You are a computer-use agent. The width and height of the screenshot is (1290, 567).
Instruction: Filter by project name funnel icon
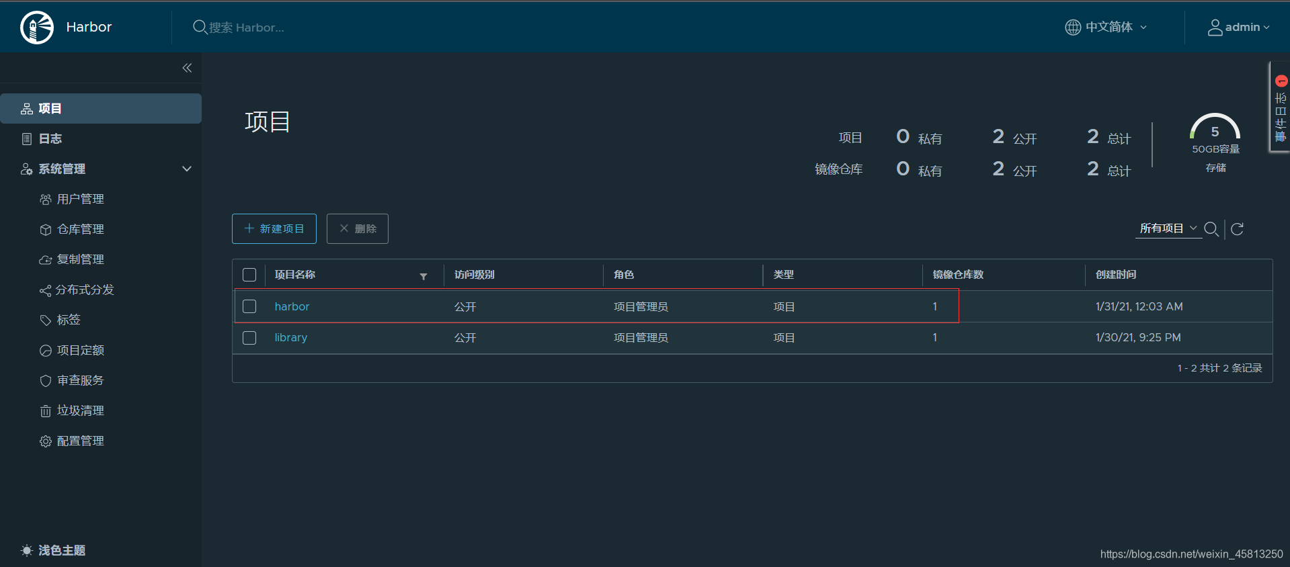[424, 276]
